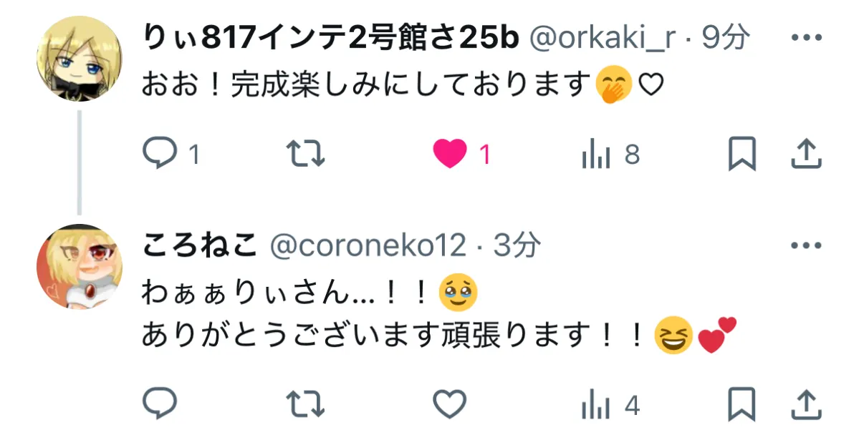The height and width of the screenshot is (440, 864).
Task: Reply to the coroneko12 tweet
Action: (160, 405)
